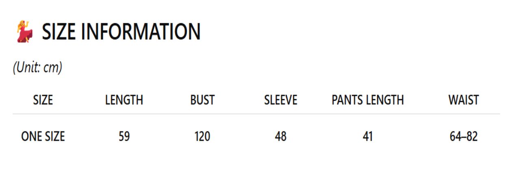Click the divider line under the table header
The width and height of the screenshot is (510, 195).
click(x=256, y=114)
